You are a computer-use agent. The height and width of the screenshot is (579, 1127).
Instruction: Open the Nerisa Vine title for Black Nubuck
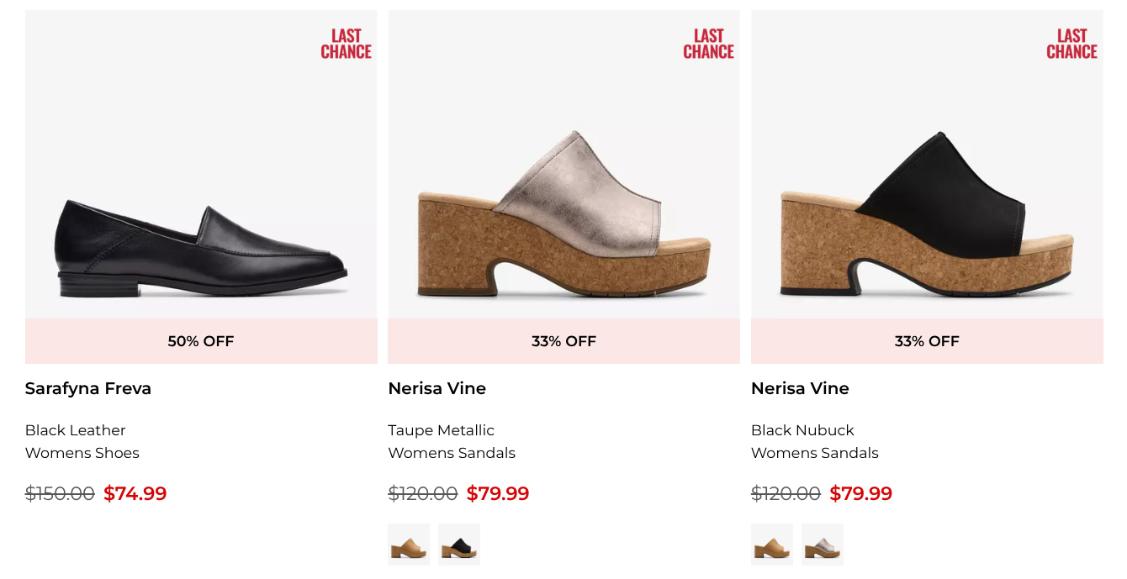pos(800,388)
